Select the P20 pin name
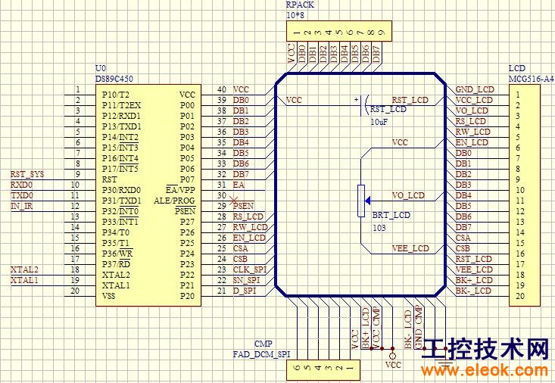 [x=187, y=296]
